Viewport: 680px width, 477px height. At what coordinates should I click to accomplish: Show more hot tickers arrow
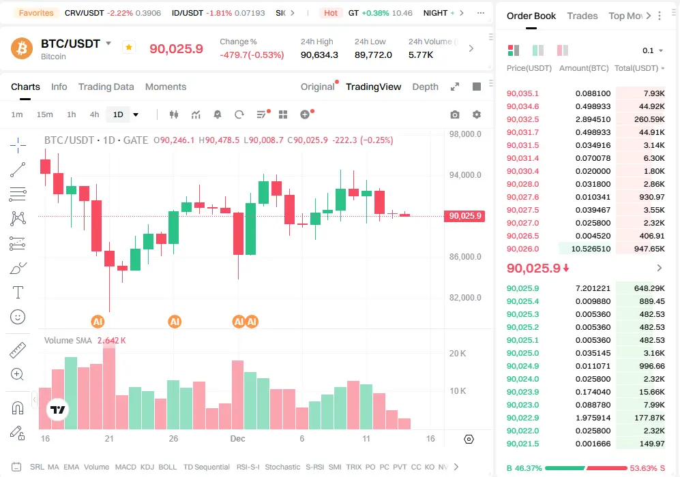pyautogui.click(x=462, y=13)
